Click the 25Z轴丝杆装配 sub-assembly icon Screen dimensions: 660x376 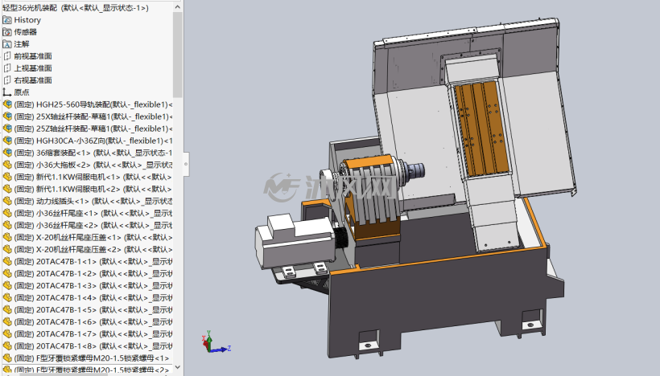(6, 129)
